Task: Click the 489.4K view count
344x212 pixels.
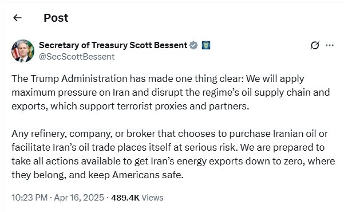Action: 125,198
